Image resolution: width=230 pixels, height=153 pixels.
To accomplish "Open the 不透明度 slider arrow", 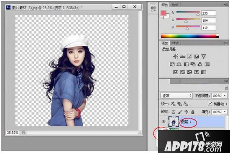I will pos(225,96).
